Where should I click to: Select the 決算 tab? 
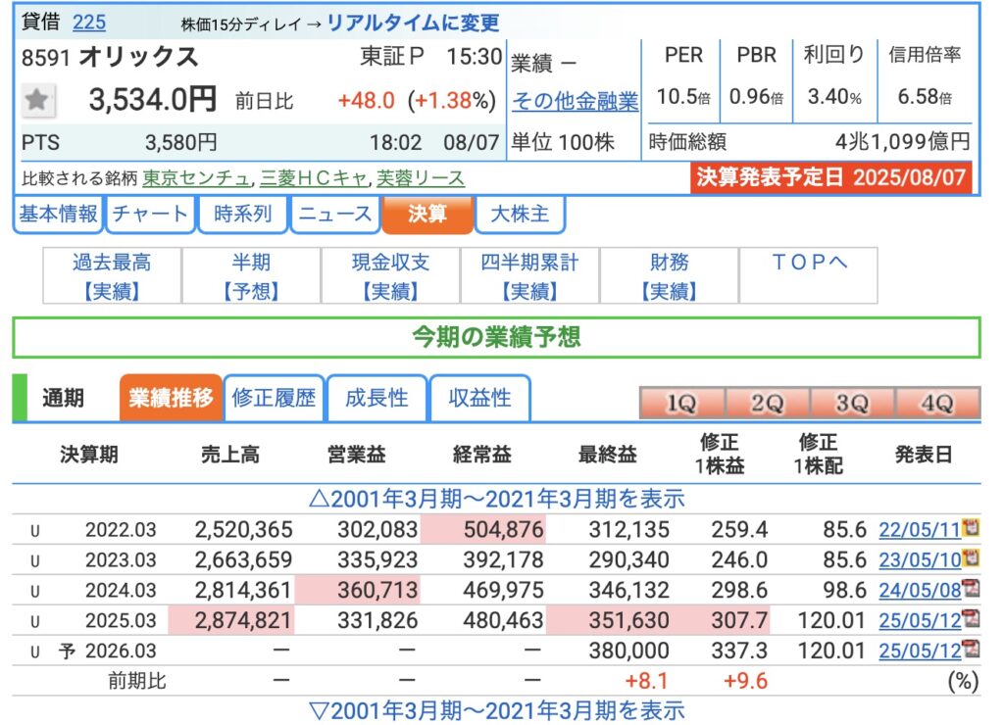[x=427, y=214]
